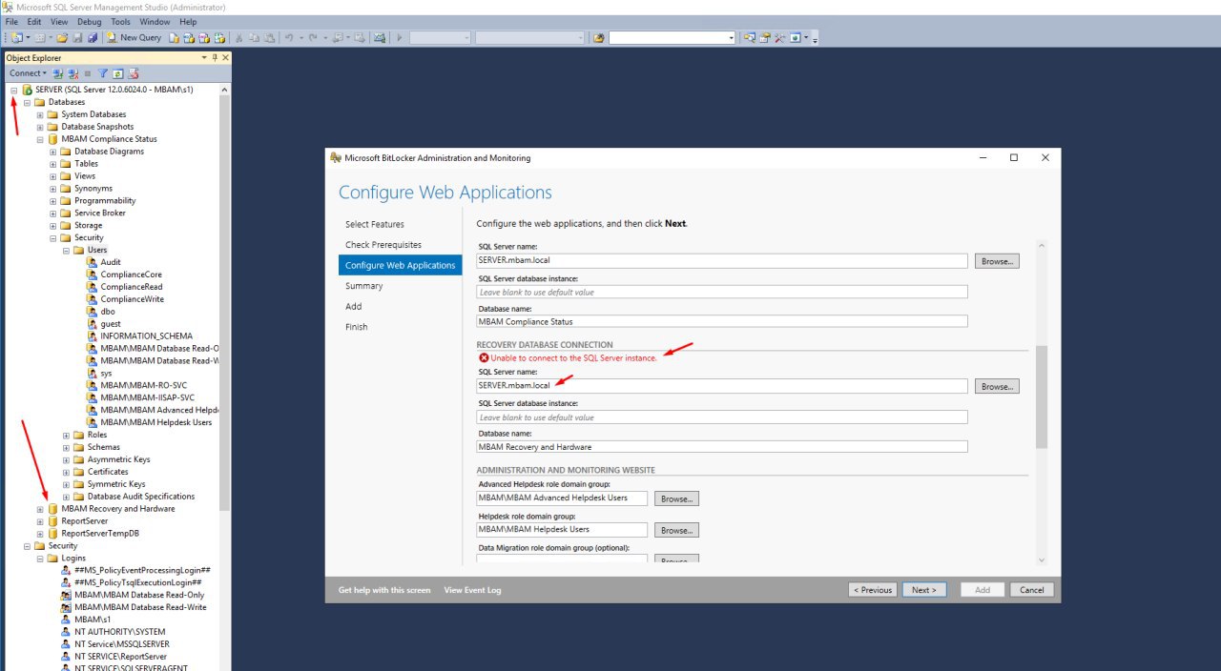This screenshot has height=671, width=1221.
Task: Click the Activity Monitor toolbar icon
Action: point(379,37)
